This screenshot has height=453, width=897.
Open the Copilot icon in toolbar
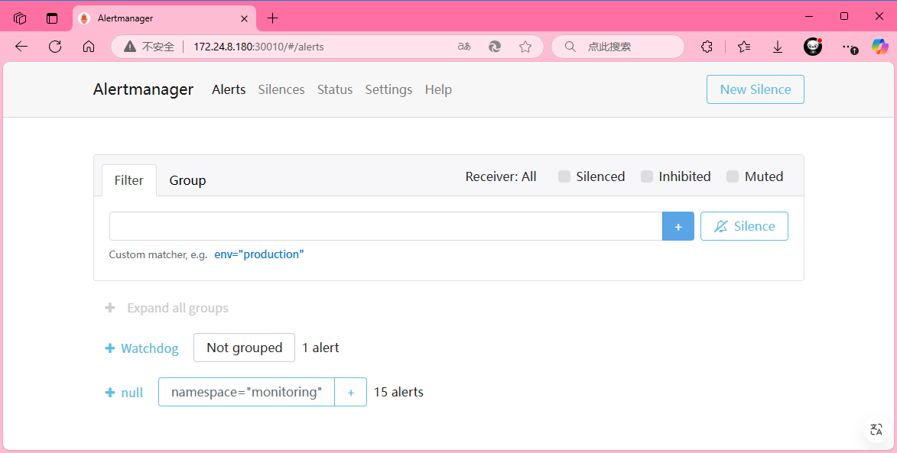tap(880, 47)
